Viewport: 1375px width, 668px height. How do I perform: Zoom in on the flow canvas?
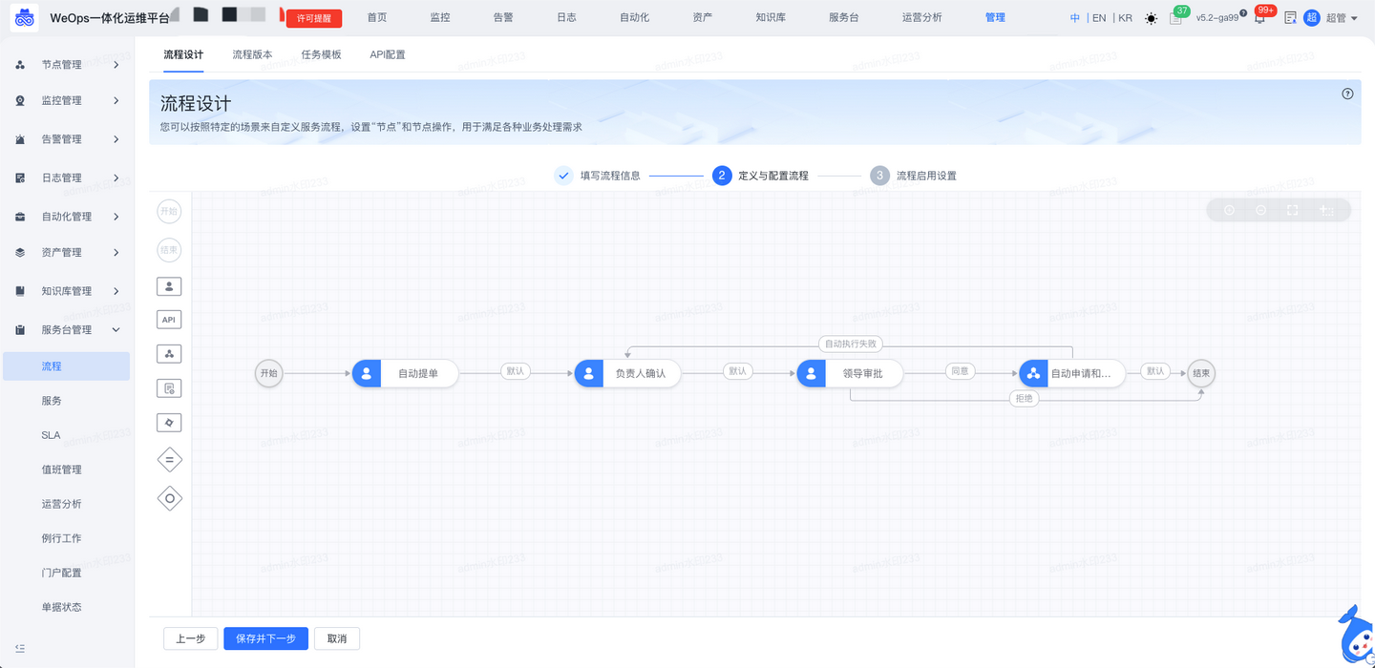coord(1229,210)
